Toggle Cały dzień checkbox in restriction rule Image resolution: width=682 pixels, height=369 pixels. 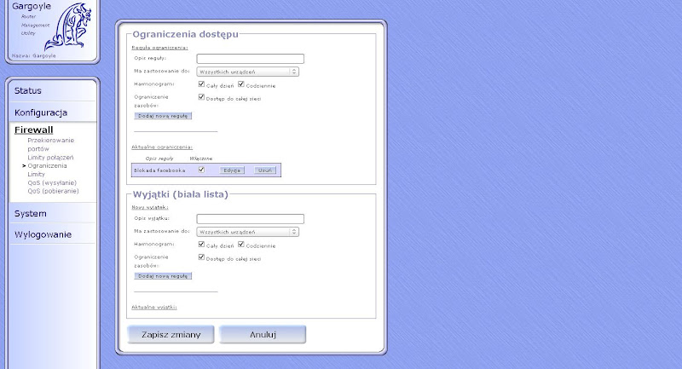coord(201,84)
